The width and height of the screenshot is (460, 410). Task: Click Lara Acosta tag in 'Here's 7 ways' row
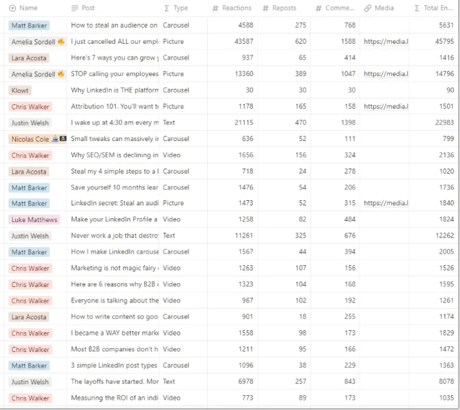tap(29, 58)
